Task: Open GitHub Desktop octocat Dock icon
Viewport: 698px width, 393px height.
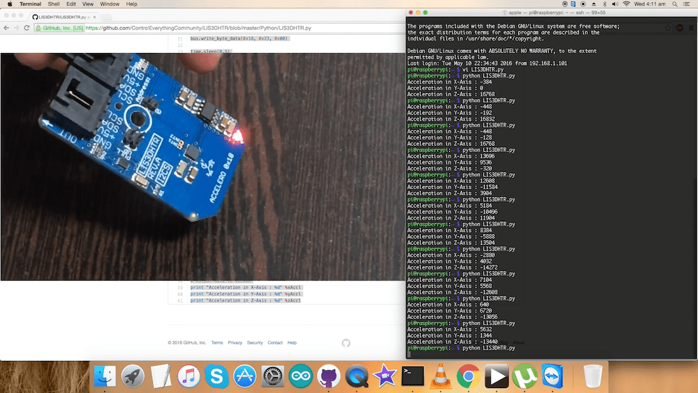Action: tap(329, 376)
